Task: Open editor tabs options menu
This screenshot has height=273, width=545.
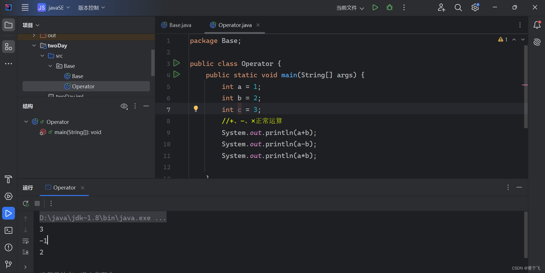Action: [520, 25]
